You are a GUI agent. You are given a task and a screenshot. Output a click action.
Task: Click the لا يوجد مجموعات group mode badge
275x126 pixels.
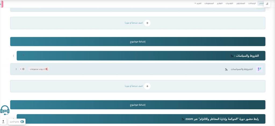[39, 69]
